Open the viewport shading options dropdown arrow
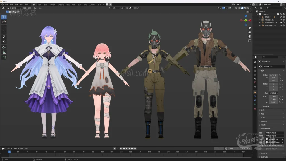Image resolution: width=286 pixels, height=161 pixels. (x=250, y=8)
